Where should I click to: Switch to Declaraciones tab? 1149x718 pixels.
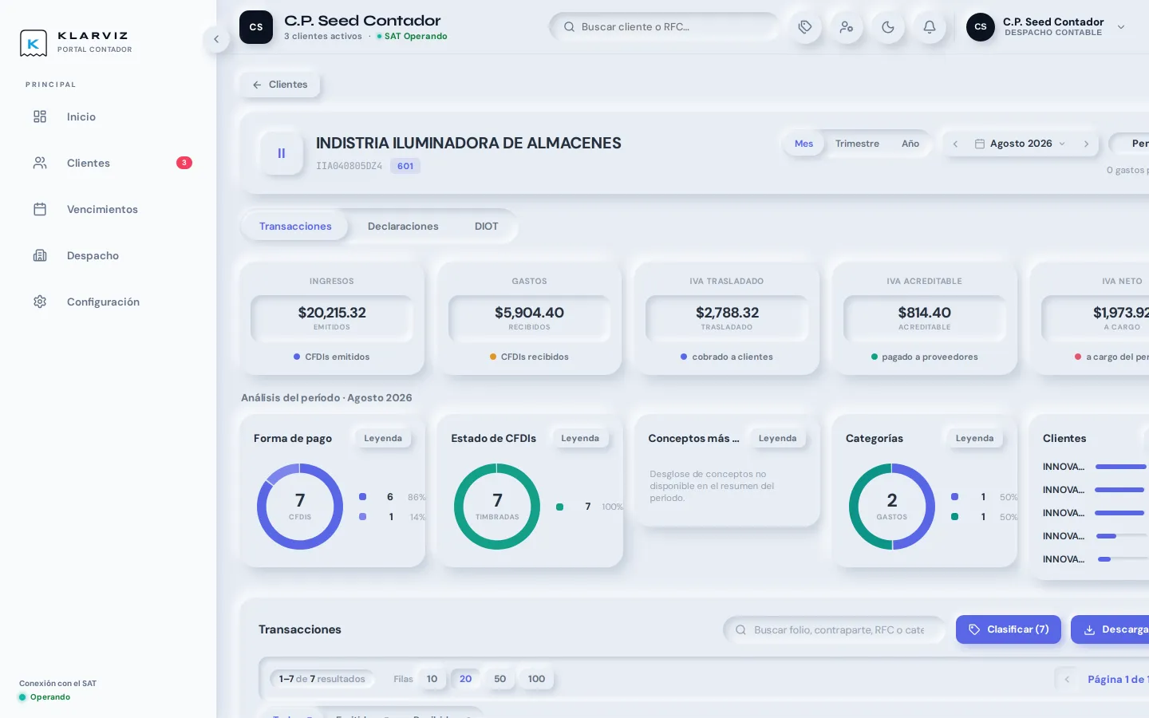[403, 227]
